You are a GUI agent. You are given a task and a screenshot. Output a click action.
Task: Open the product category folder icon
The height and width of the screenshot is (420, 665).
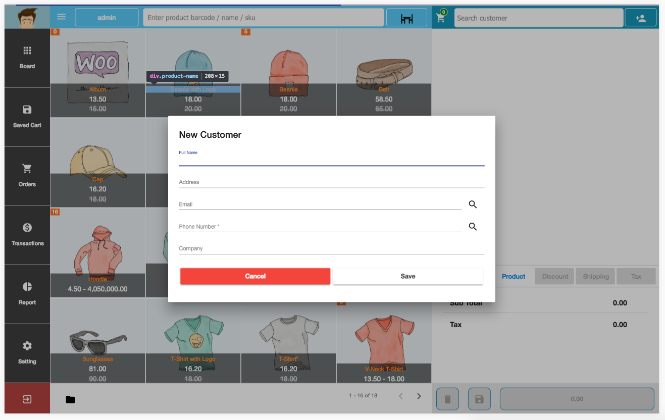coord(70,400)
